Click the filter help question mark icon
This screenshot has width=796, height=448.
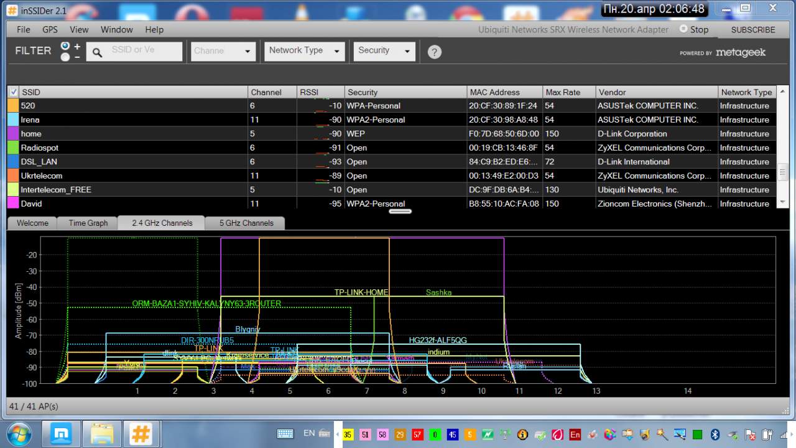(435, 52)
